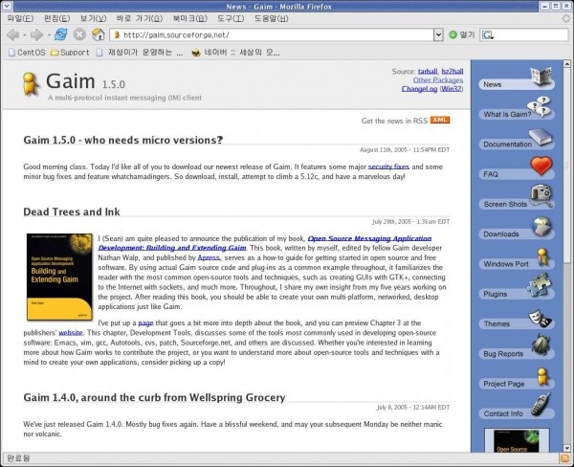This screenshot has height=467, width=574.
Task: Open the CentOS bookmark
Action: 27,53
